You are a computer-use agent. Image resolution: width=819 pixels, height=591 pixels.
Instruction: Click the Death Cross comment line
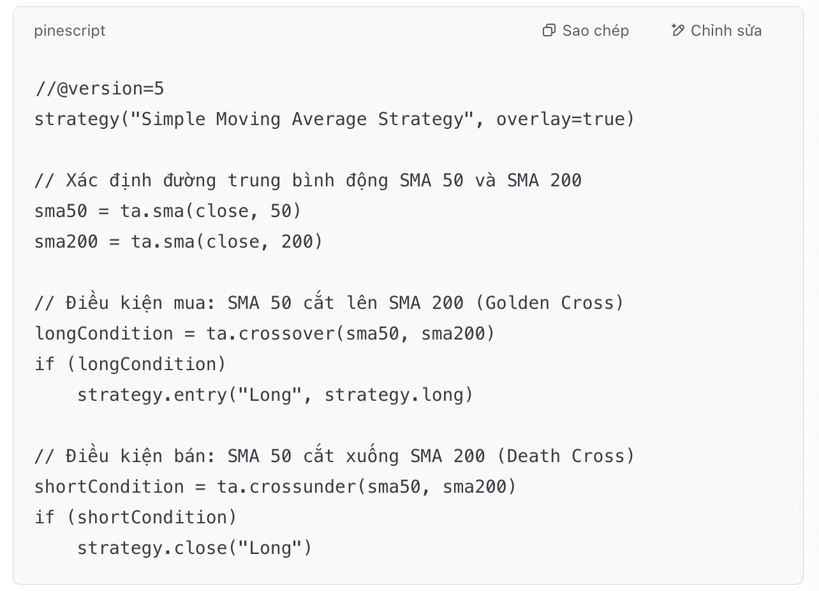click(334, 456)
